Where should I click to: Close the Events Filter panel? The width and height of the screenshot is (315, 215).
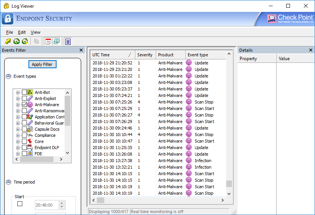click(81, 50)
